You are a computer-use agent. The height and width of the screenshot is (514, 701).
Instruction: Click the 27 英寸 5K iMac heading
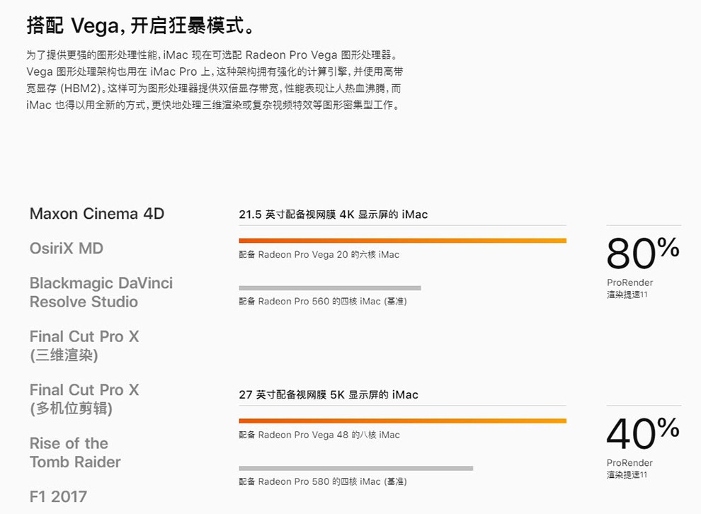click(329, 394)
